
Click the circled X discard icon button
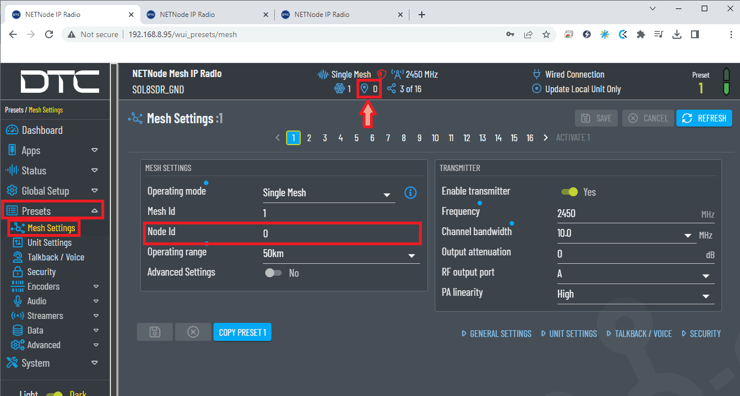click(x=193, y=332)
